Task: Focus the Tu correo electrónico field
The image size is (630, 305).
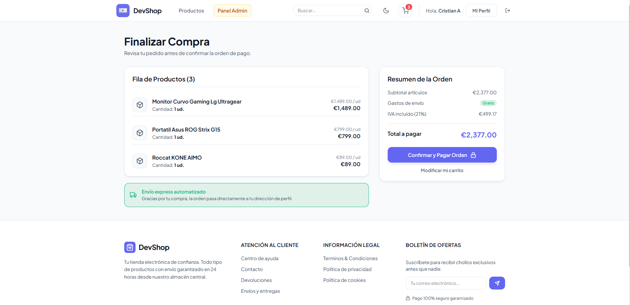Action: [446, 283]
